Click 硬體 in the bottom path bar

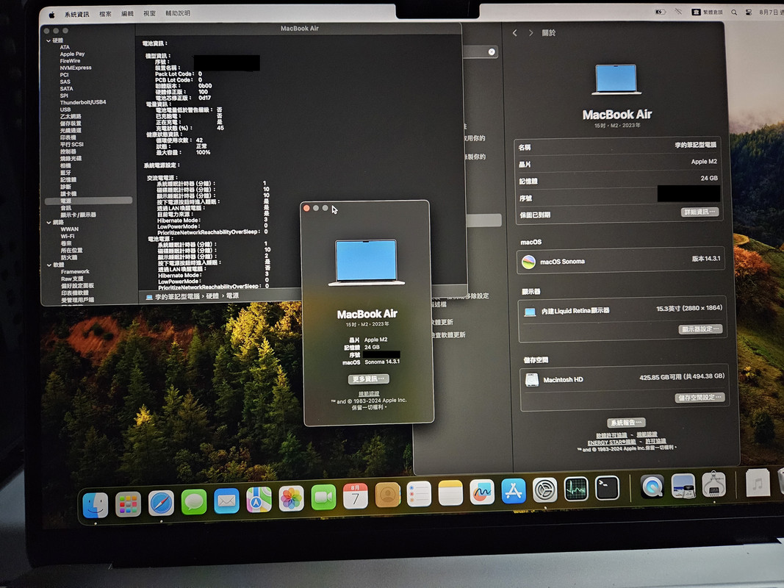click(x=212, y=296)
